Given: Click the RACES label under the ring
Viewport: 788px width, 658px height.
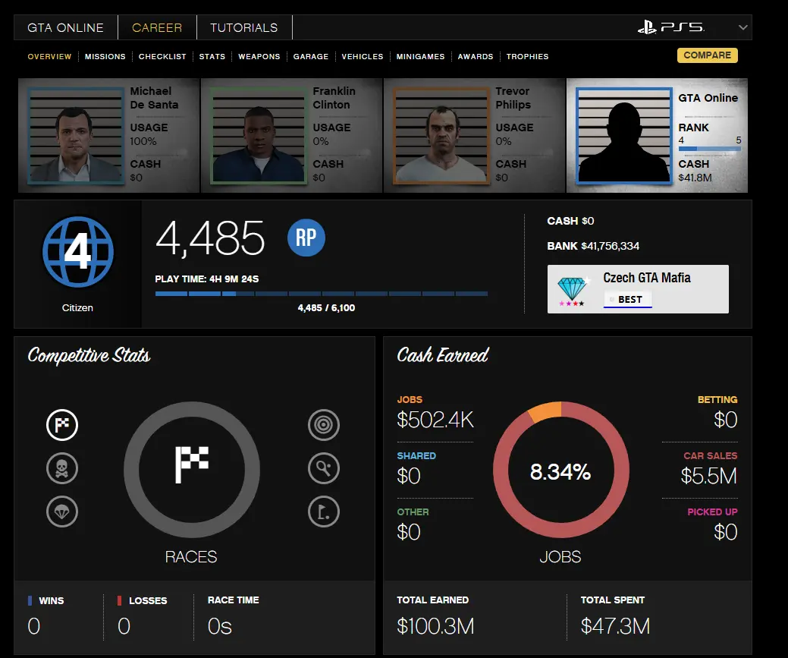Looking at the screenshot, I should [x=191, y=557].
